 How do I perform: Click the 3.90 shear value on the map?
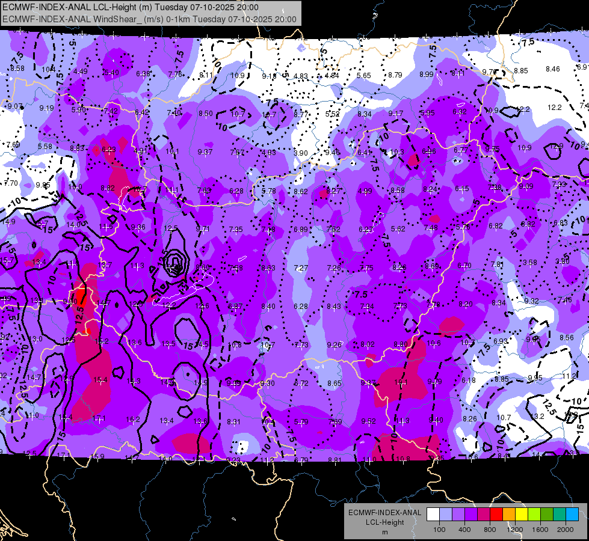(x=300, y=153)
